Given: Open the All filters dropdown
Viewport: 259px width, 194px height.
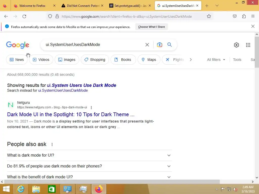Looking at the screenshot, I should pyautogui.click(x=216, y=60).
